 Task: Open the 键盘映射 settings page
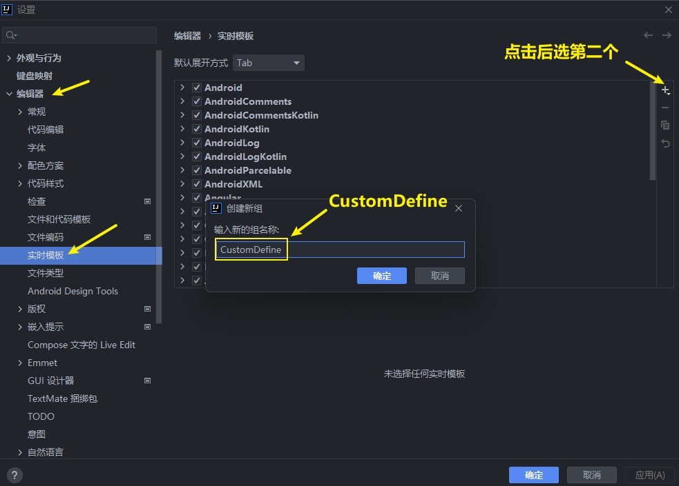(x=35, y=76)
